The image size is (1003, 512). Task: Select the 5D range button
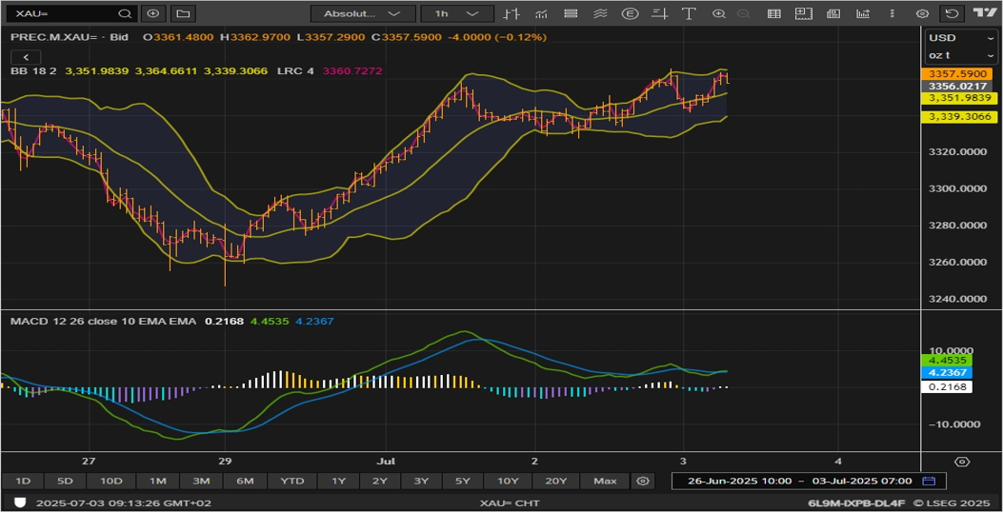pos(65,481)
